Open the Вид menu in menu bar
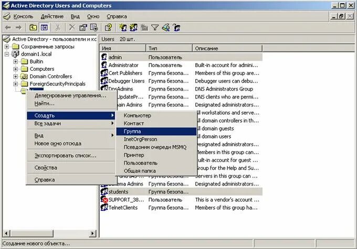This screenshot has height=249, width=357. point(75,16)
